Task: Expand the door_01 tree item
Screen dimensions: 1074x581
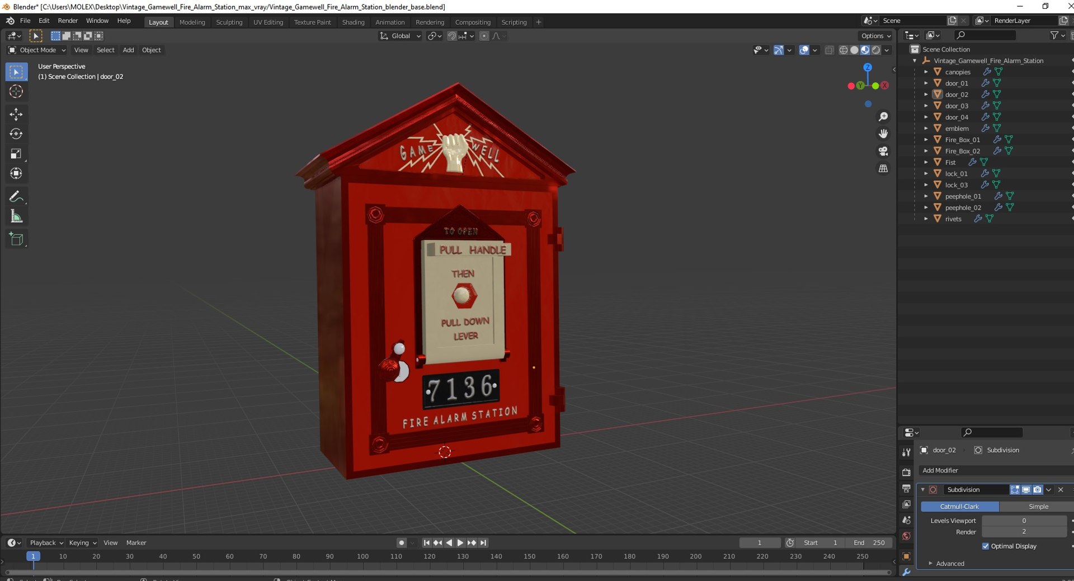Action: point(926,83)
